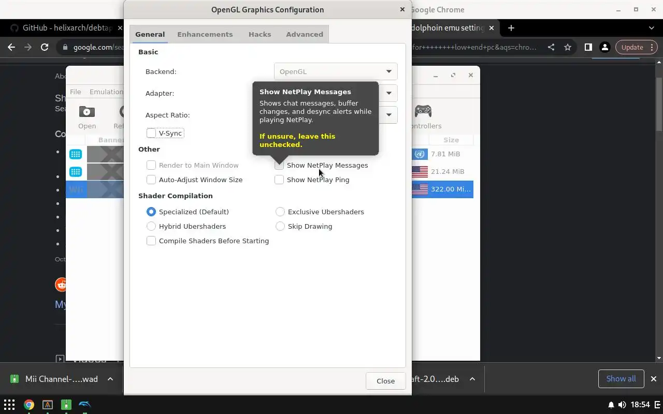Screen dimensions: 663x414
Task: Click the share icon in Chrome address bar
Action: tap(551, 47)
